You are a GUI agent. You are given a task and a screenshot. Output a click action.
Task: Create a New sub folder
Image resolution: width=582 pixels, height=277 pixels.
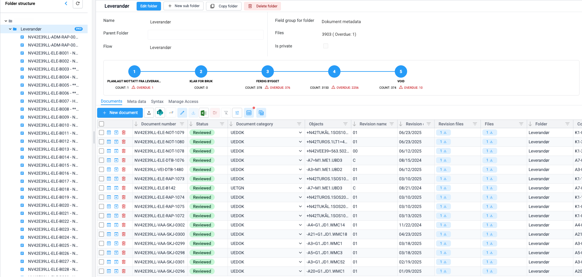pos(184,6)
